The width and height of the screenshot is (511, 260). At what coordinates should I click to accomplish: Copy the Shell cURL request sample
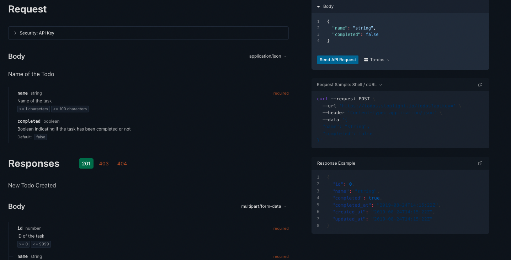point(480,85)
